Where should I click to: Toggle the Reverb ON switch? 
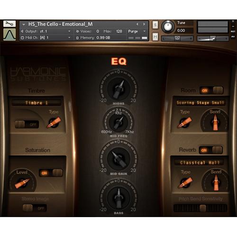click(x=211, y=150)
